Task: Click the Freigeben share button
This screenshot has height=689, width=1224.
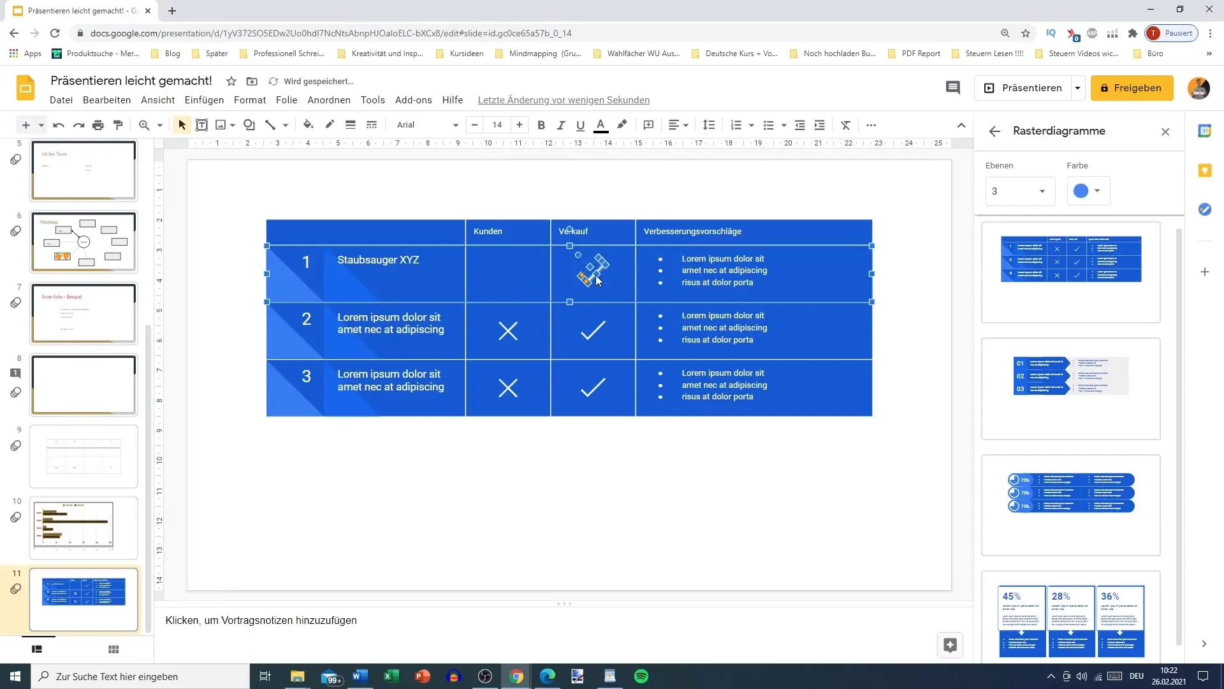Action: coord(1132,88)
